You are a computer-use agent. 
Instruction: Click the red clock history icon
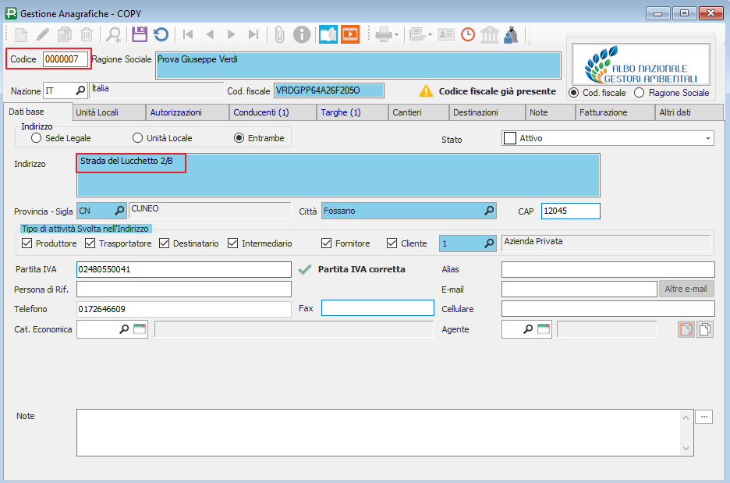(468, 34)
